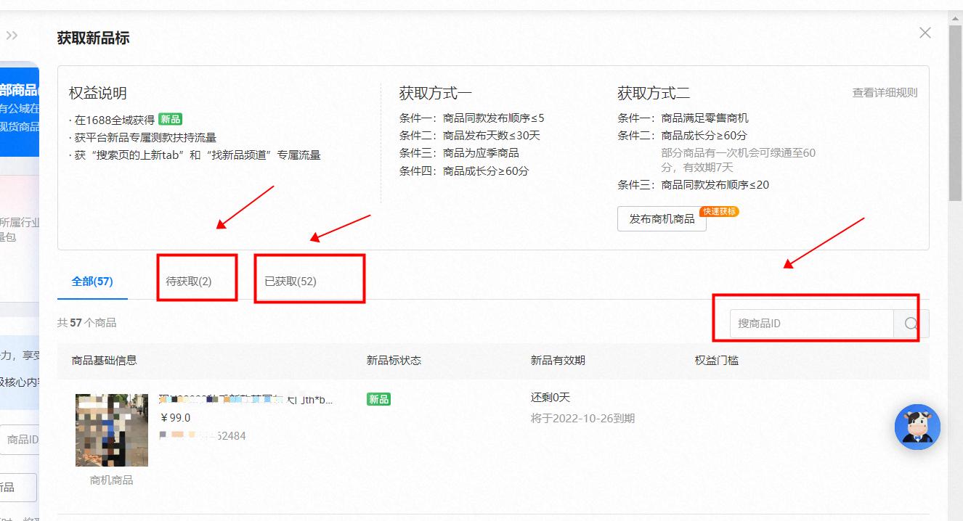The height and width of the screenshot is (521, 963).
Task: Click the 发布商机商品 button
Action: (x=662, y=218)
